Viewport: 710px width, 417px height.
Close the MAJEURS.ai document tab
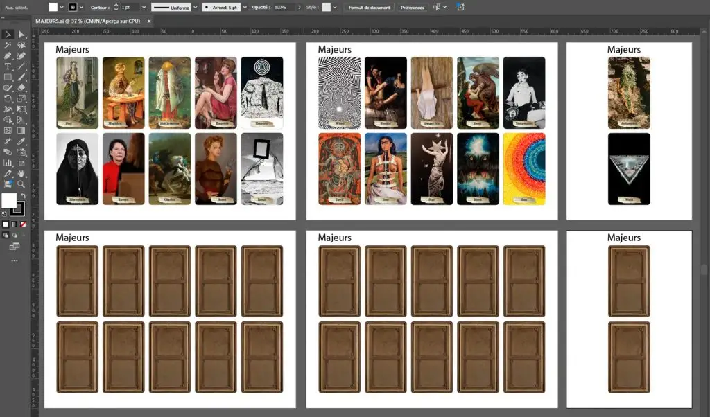point(149,21)
